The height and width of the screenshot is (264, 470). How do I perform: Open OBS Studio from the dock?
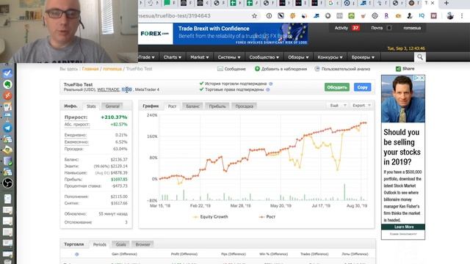7,183
